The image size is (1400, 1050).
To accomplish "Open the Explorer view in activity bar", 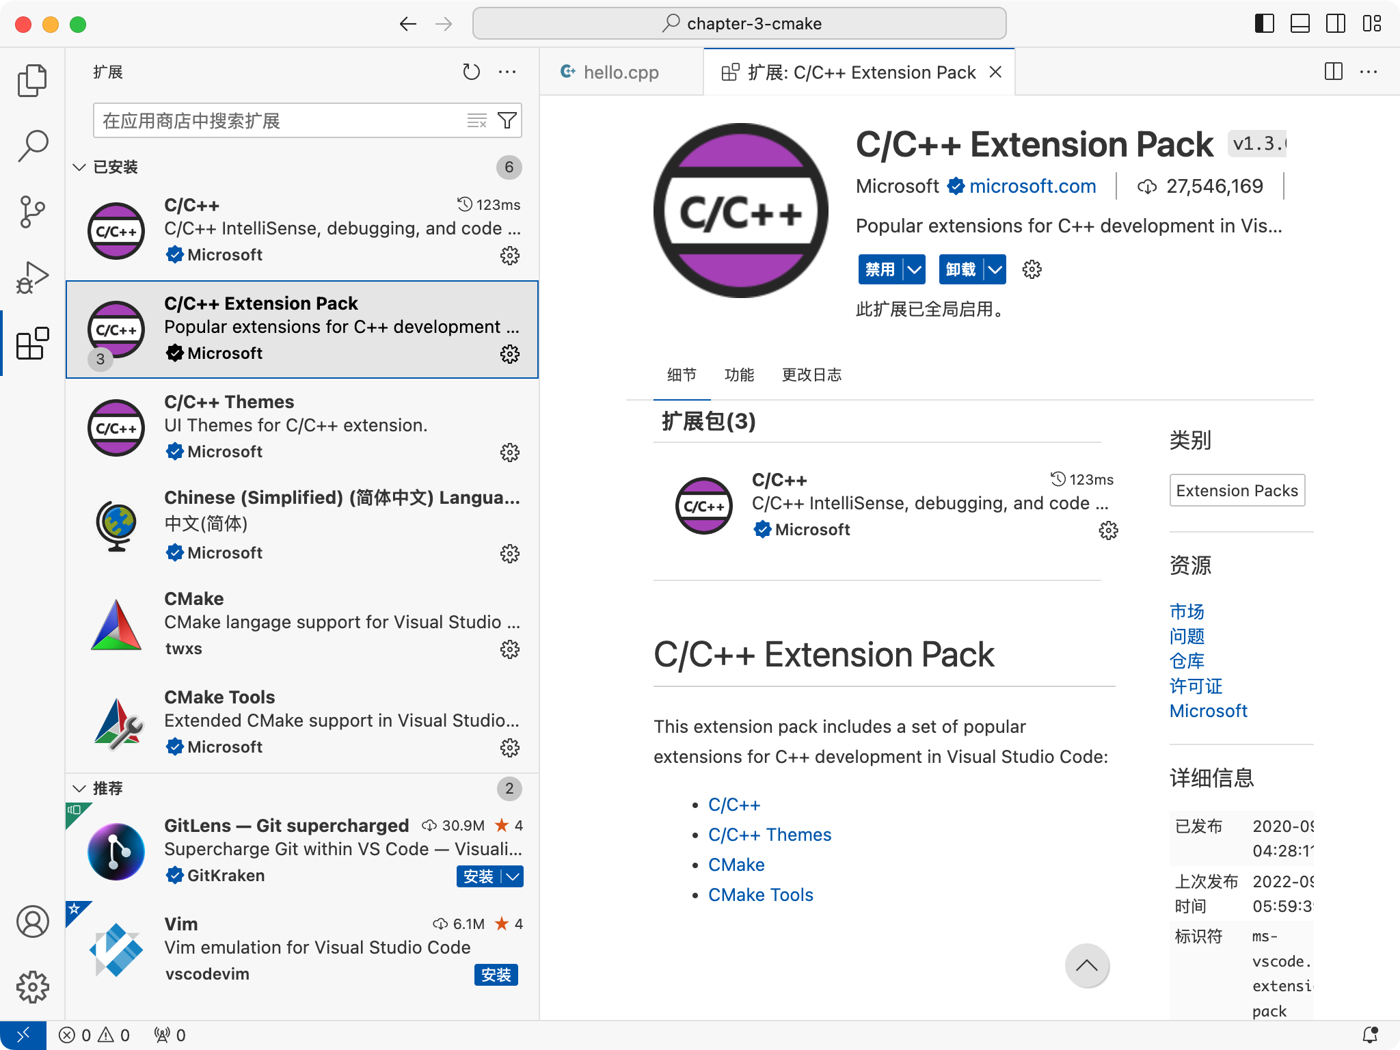I will tap(32, 81).
